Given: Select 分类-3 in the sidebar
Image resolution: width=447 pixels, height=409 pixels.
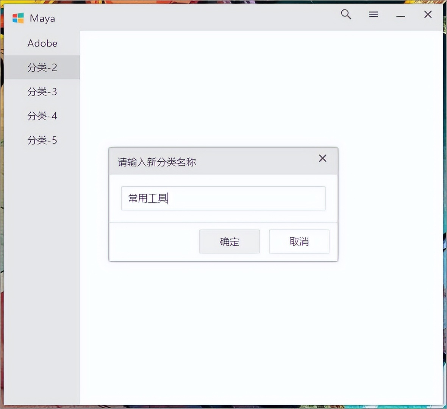Looking at the screenshot, I should (42, 92).
